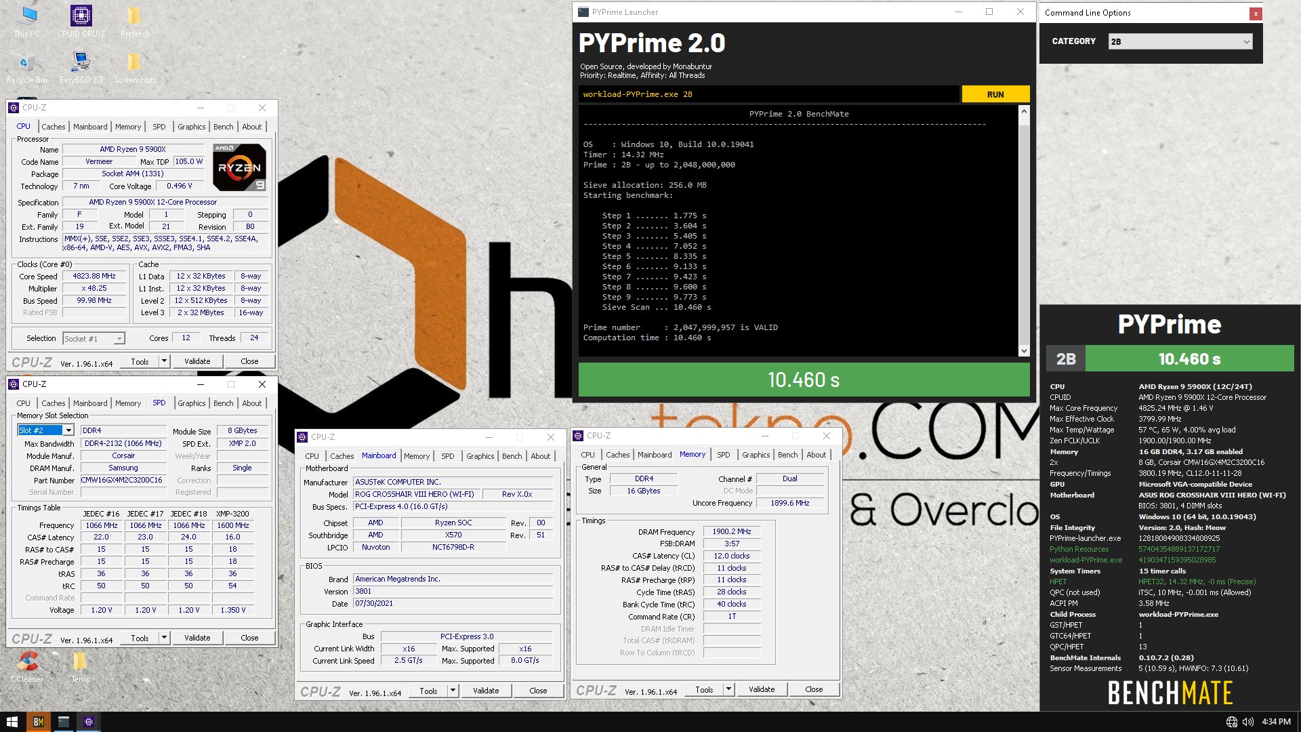Screen dimensions: 1301x732
Task: Click the BenchMate logo in results panel
Action: pyautogui.click(x=1170, y=693)
